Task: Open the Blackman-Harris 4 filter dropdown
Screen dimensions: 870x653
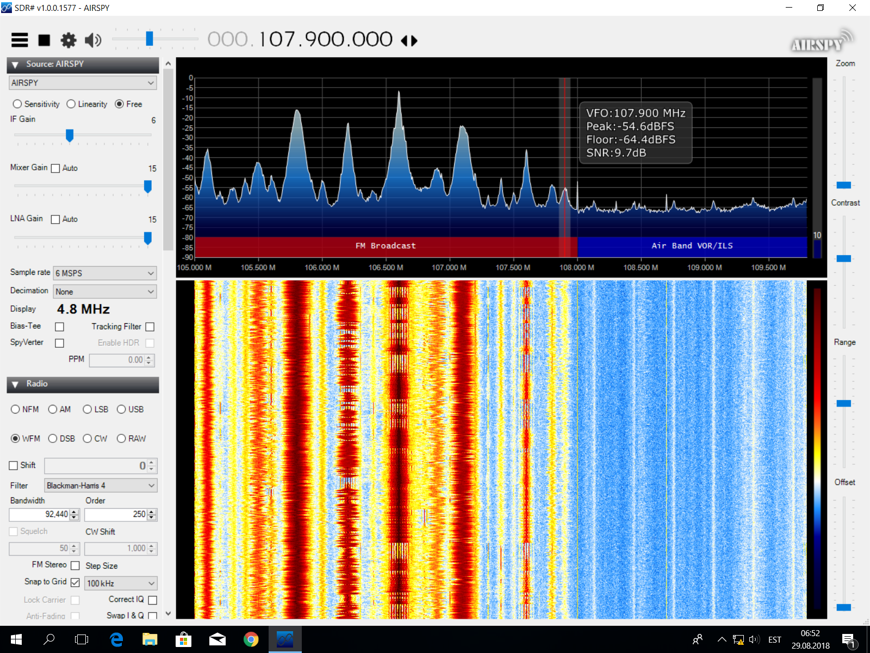Action: (101, 485)
